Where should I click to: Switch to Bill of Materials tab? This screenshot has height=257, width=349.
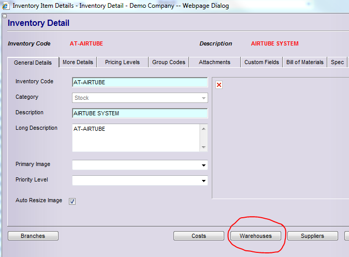point(305,62)
